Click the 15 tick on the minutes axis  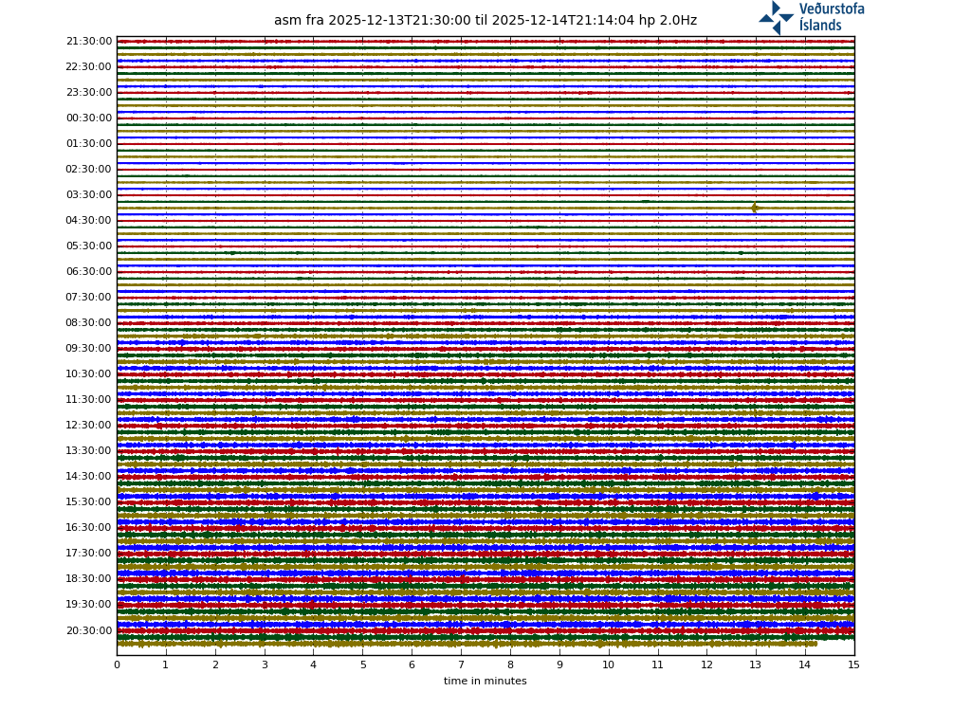[x=853, y=665]
